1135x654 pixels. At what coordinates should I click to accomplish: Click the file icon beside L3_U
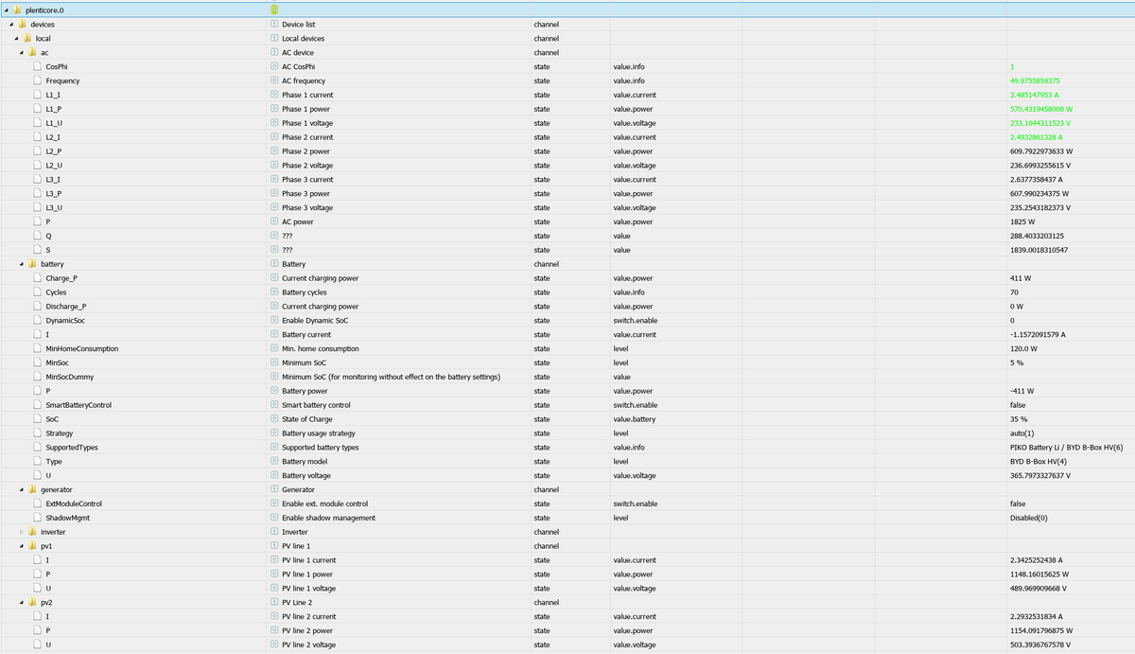pyautogui.click(x=37, y=207)
